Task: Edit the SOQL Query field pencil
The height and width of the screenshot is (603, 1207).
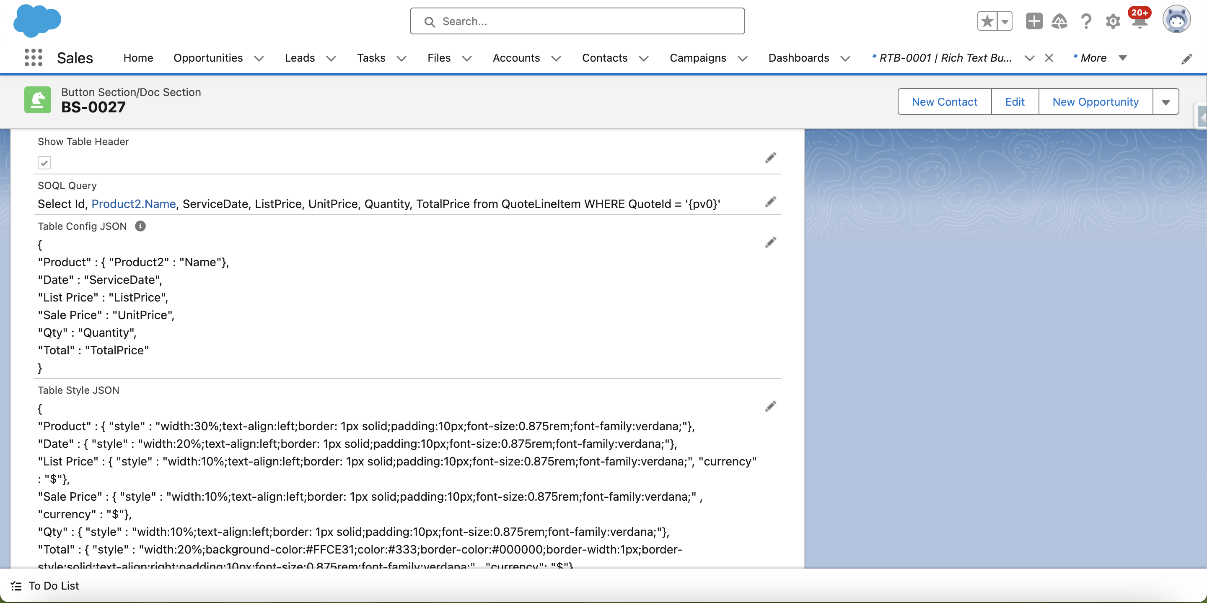Action: [770, 202]
